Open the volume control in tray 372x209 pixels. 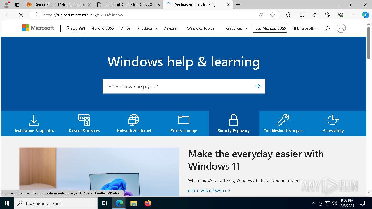click(335, 203)
